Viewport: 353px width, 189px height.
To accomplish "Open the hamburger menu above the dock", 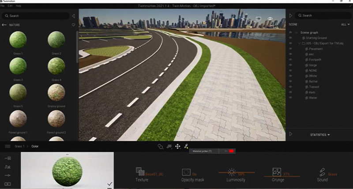I will click(x=8, y=146).
